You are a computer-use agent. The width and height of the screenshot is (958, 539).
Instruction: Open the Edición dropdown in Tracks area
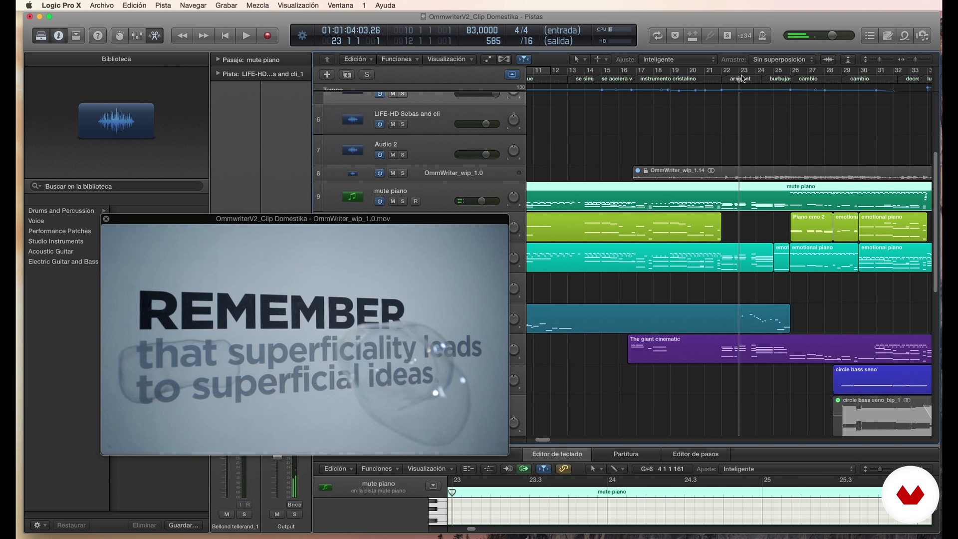pos(358,59)
